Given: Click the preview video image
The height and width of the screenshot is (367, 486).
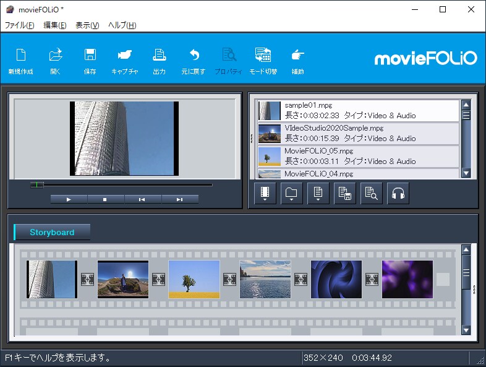Looking at the screenshot, I should [x=124, y=139].
